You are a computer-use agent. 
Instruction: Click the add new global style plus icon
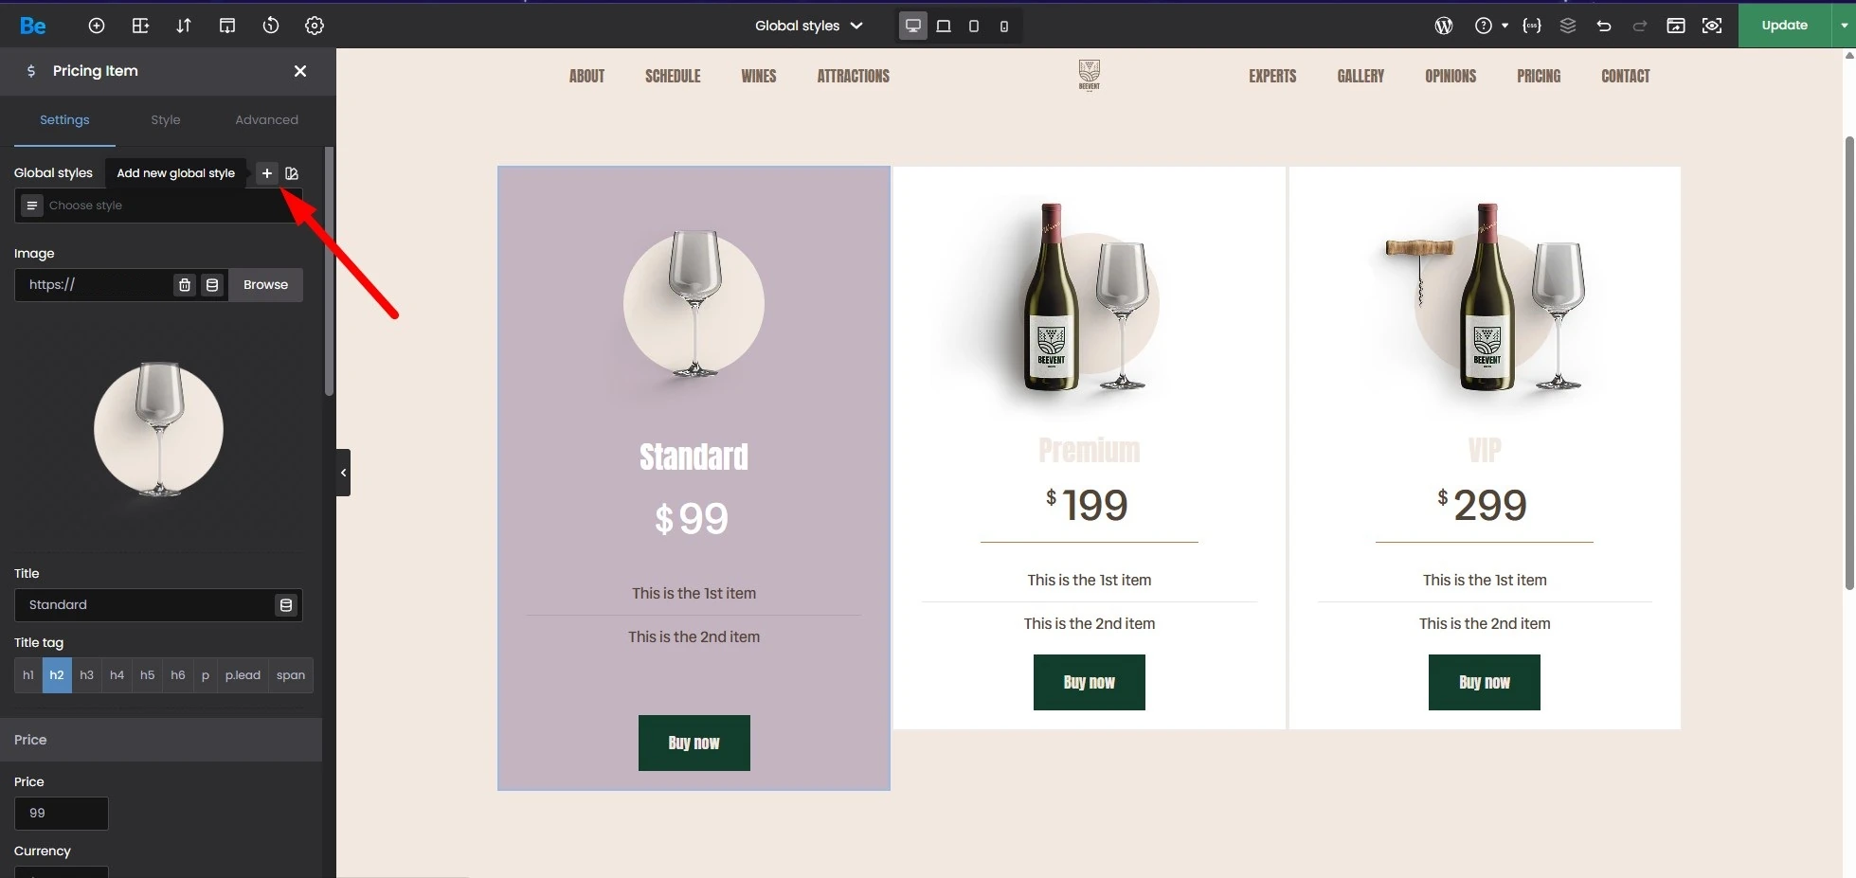(x=267, y=173)
